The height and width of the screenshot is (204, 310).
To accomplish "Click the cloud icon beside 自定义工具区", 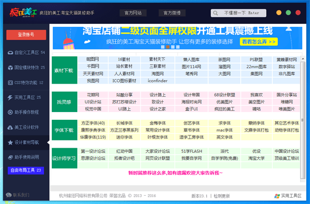I will (10, 53).
